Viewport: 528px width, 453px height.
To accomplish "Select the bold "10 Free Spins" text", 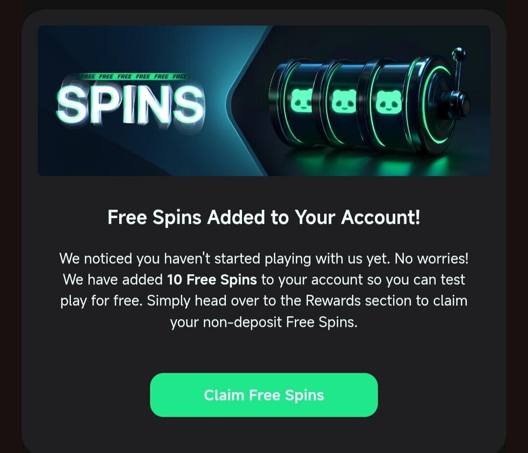I will pyautogui.click(x=212, y=280).
